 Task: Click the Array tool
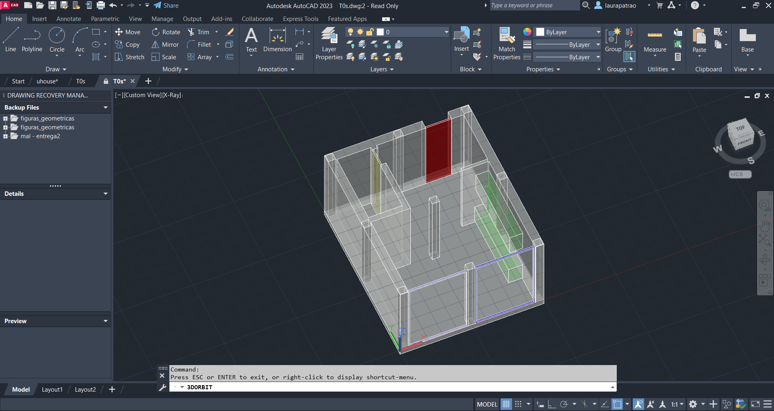200,57
